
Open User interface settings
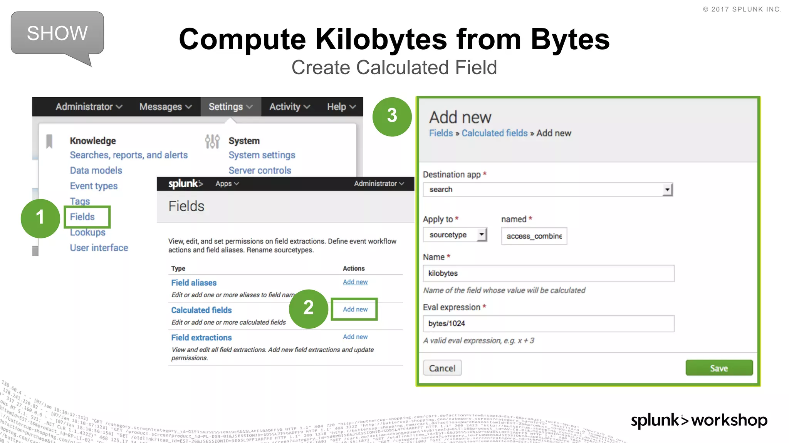pyautogui.click(x=99, y=248)
